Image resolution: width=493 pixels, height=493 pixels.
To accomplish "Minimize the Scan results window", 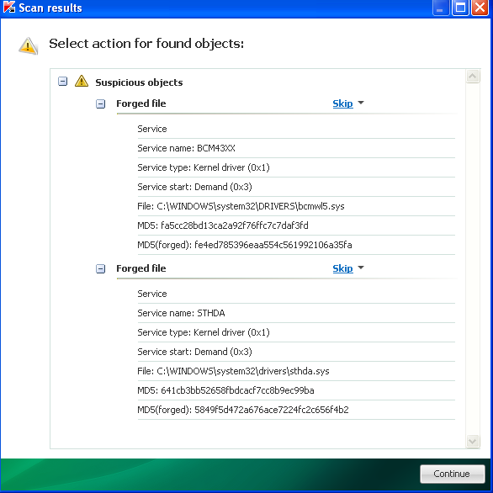I will click(441, 8).
